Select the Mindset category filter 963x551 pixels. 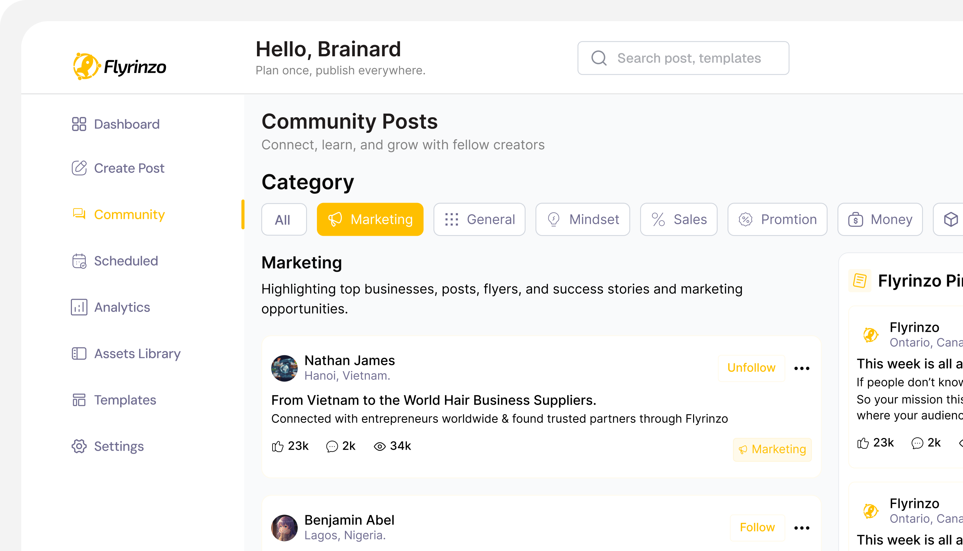click(583, 219)
